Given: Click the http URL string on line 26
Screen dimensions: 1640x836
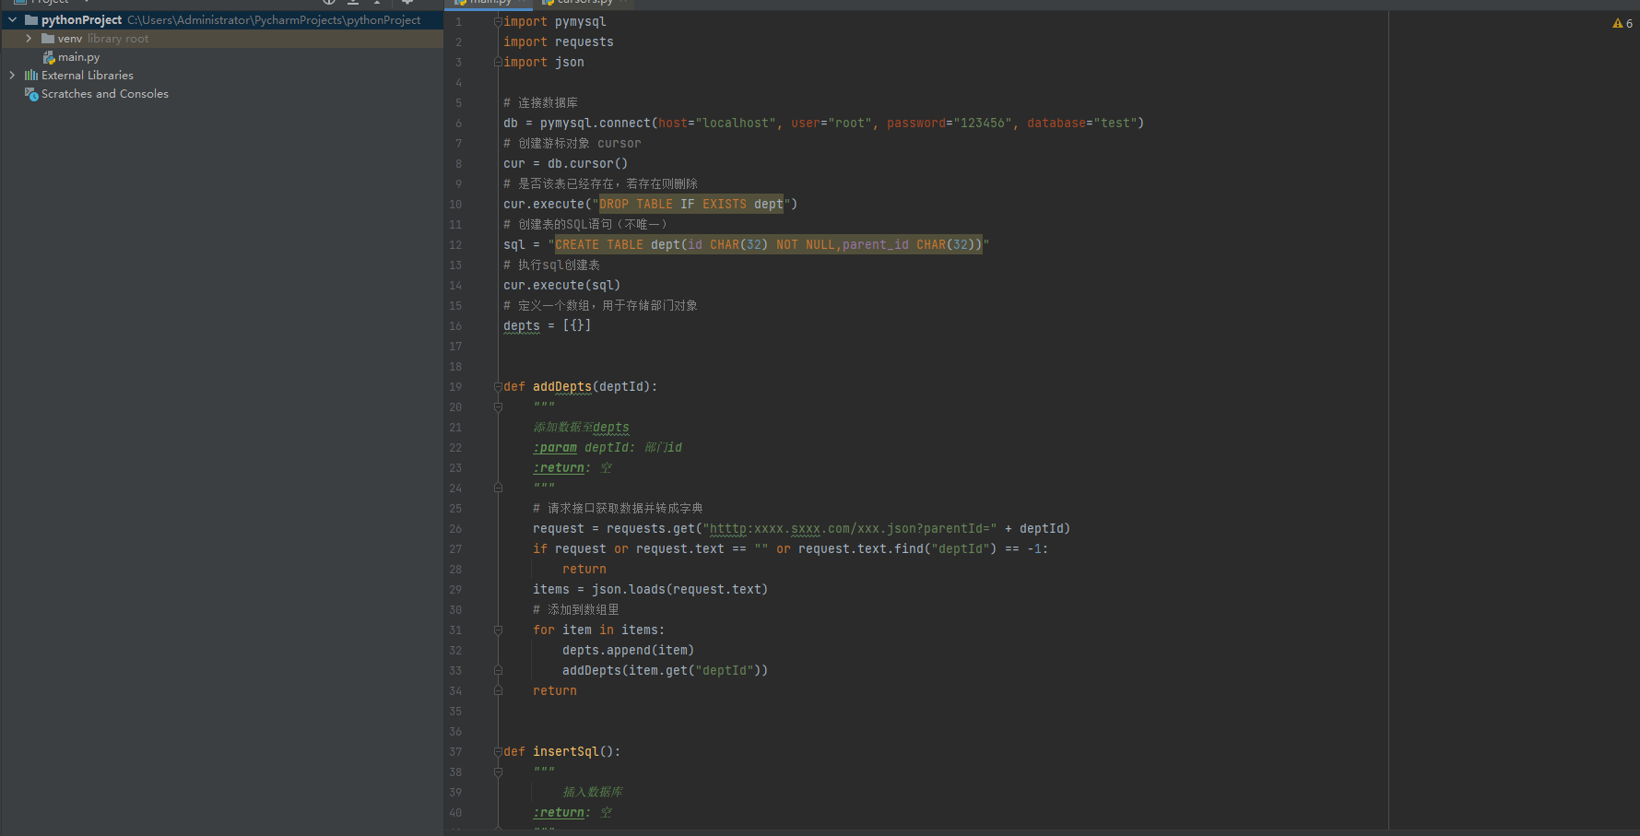Looking at the screenshot, I should (848, 529).
